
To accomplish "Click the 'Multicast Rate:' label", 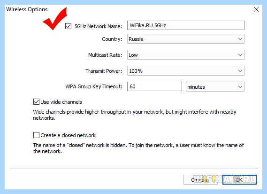I will point(105,55).
